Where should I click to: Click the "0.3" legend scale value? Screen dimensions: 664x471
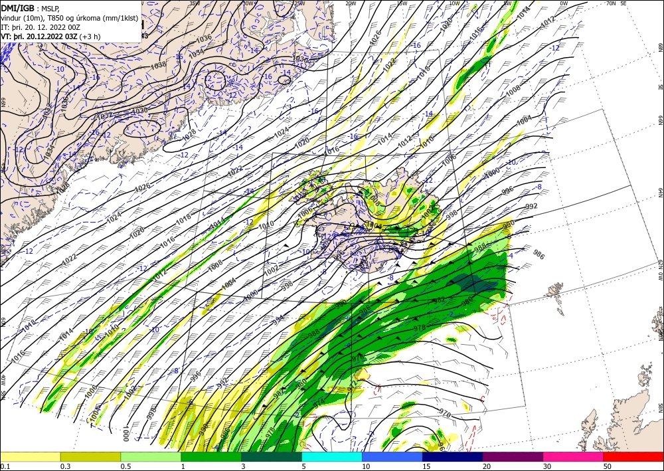coord(65,466)
